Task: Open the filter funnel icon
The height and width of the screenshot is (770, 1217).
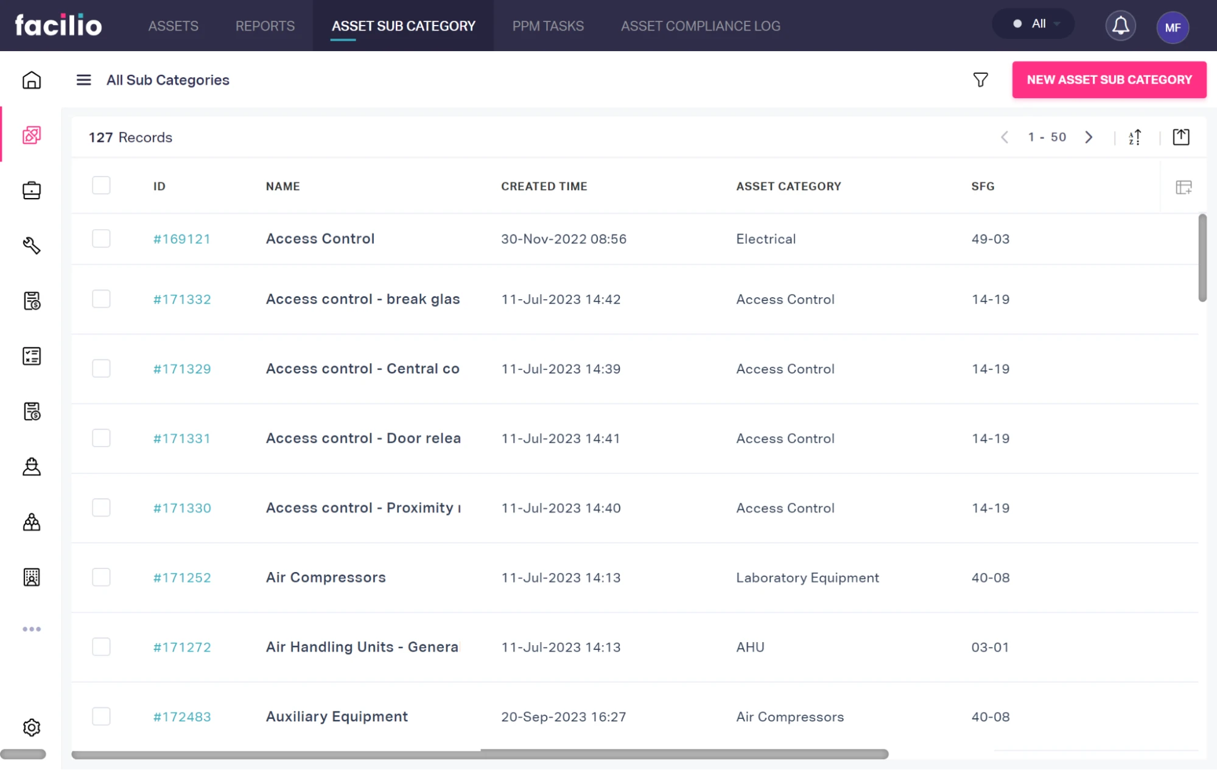Action: [x=980, y=80]
